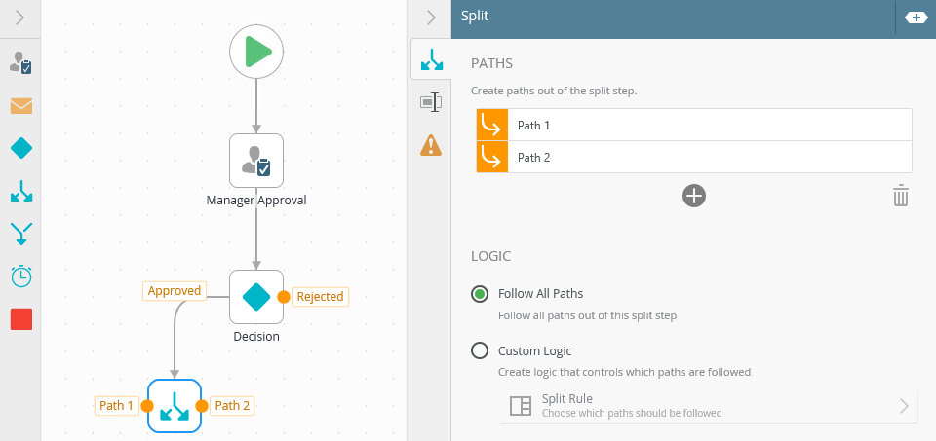Open the Split Rule chooser
The image size is (936, 441).
(709, 405)
